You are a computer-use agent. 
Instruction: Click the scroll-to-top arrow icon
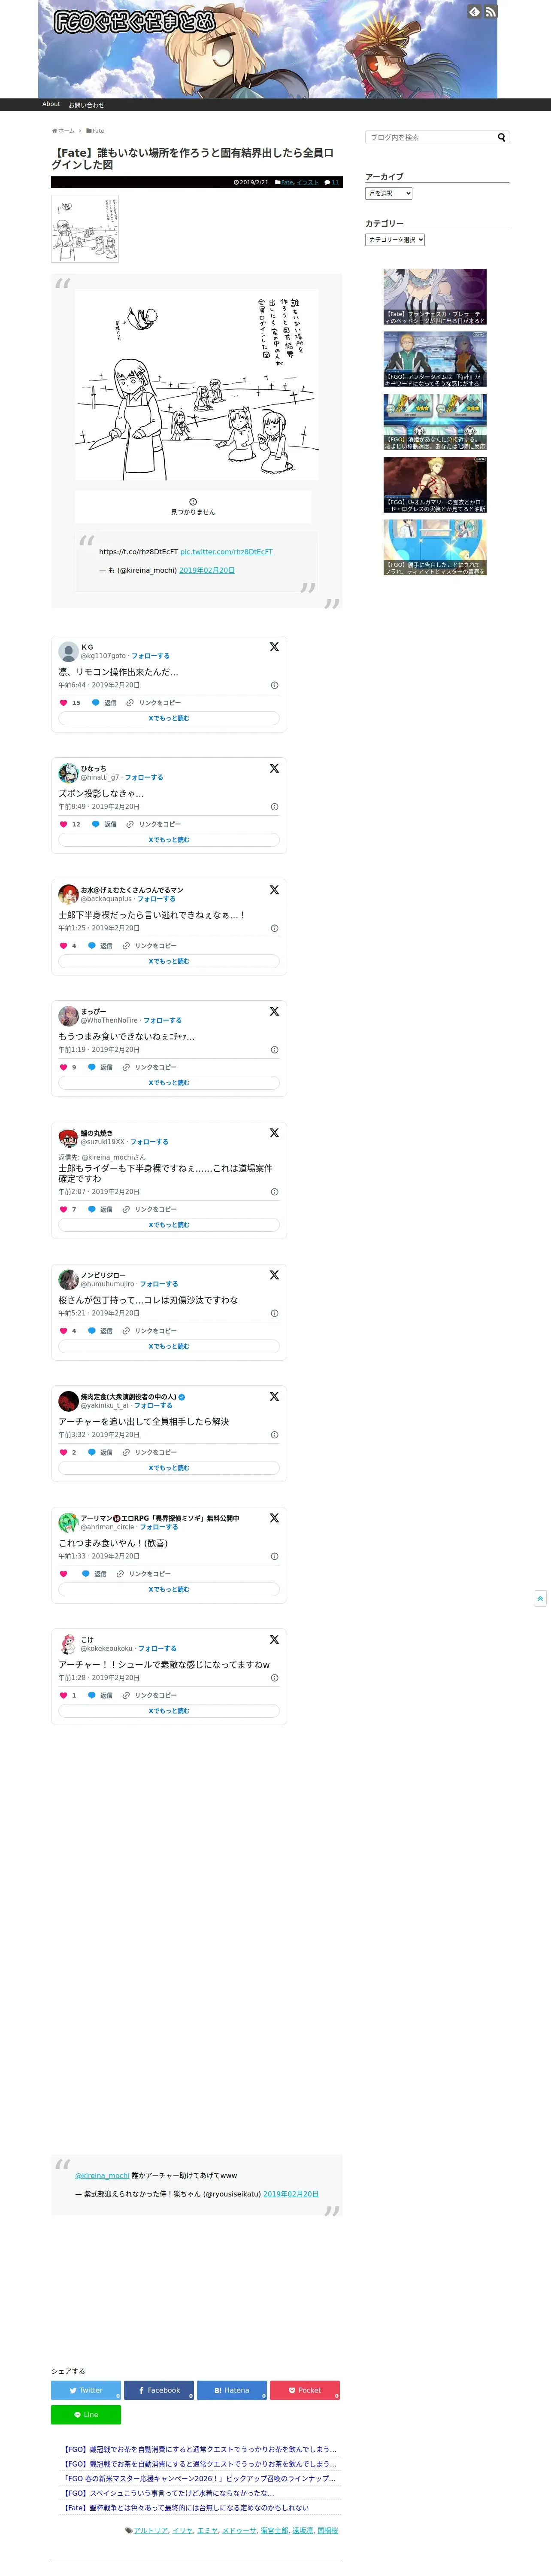pyautogui.click(x=540, y=1598)
